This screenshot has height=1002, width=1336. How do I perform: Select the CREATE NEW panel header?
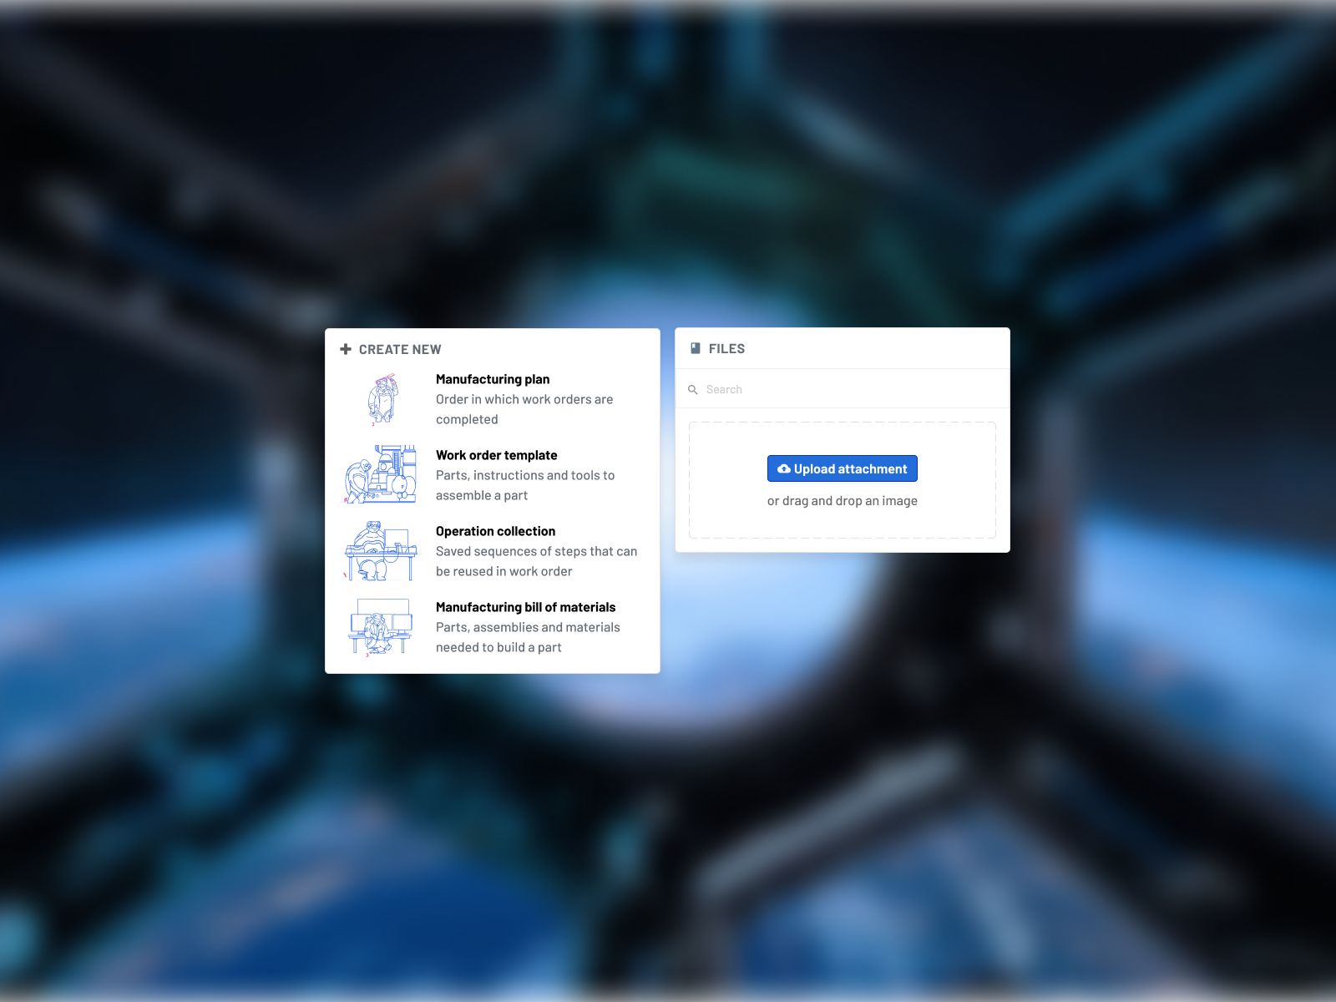pyautogui.click(x=399, y=349)
